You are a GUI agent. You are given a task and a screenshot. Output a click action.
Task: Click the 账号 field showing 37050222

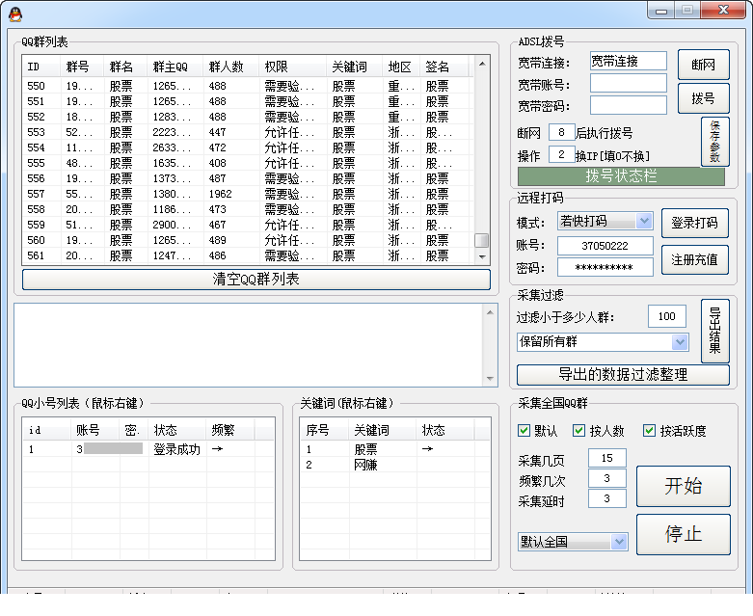(x=605, y=246)
